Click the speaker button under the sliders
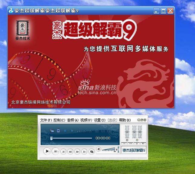 click(x=143, y=143)
